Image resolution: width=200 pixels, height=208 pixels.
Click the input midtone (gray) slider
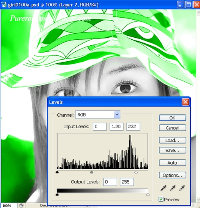click(x=92, y=172)
